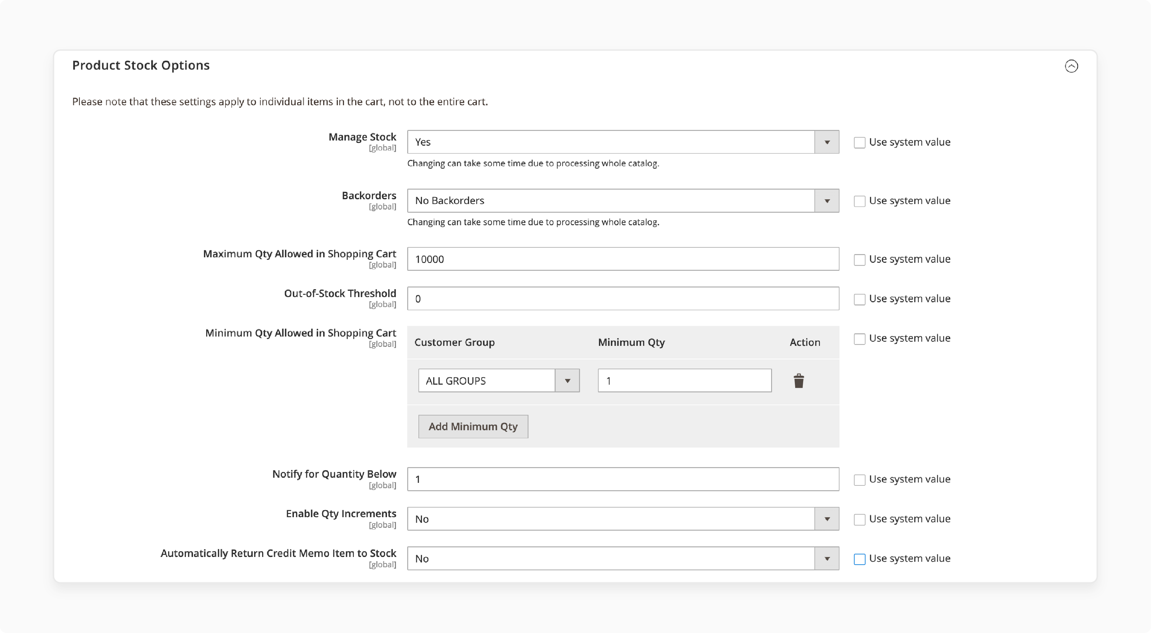Viewport: 1151px width, 633px height.
Task: Check Use system value for Enable Qty Increments
Action: tap(859, 519)
